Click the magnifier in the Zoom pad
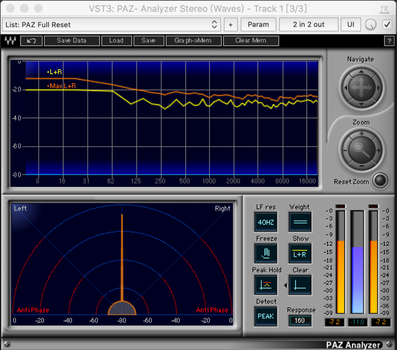 coord(362,150)
